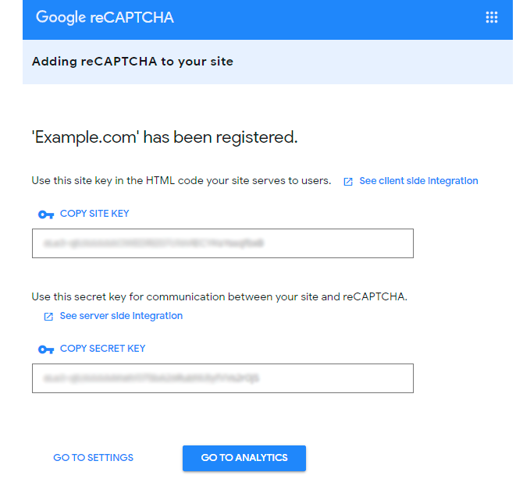
Task: Click the key icon beside COPY SITE KEY
Action: (x=46, y=215)
